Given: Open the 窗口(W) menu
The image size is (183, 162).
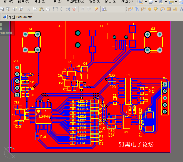Looking at the screenshot, I should (111, 2).
